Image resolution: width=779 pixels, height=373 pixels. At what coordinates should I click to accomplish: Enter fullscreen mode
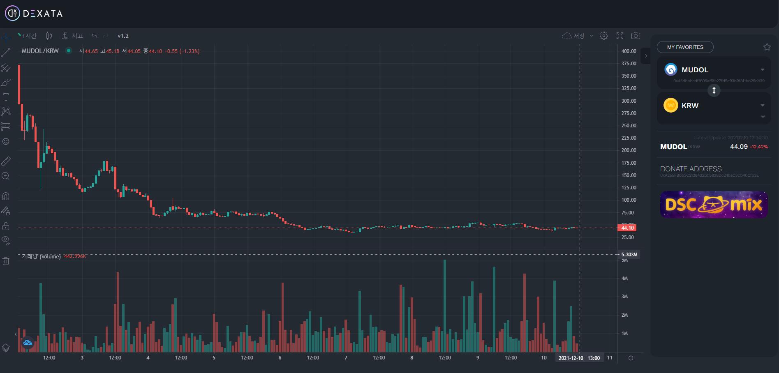tap(620, 36)
